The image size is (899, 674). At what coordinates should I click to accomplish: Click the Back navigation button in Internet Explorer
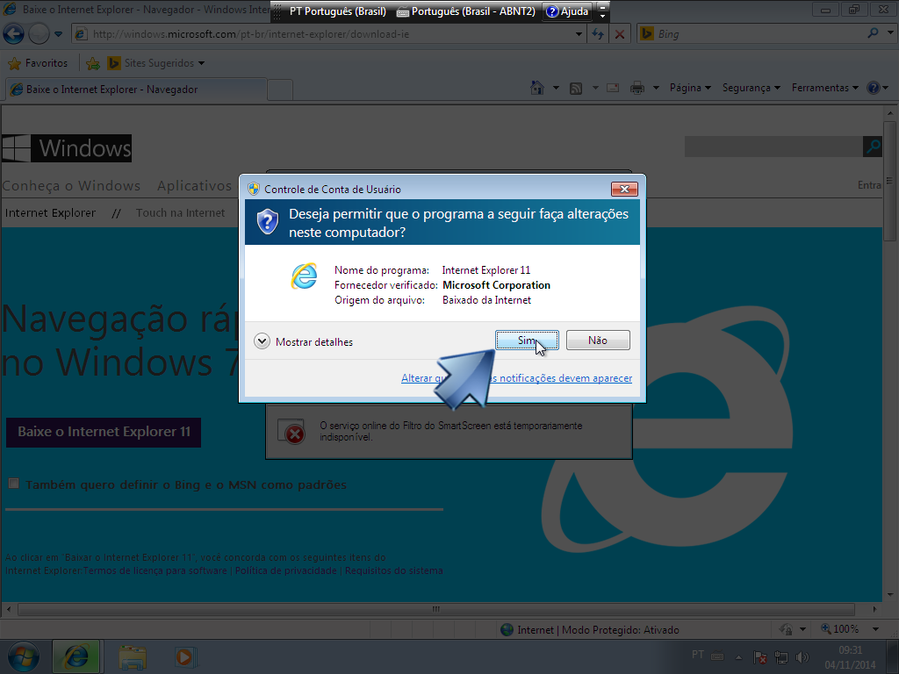(x=14, y=34)
